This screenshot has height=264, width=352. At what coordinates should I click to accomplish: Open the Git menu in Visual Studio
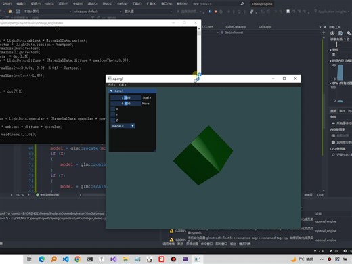49,4
